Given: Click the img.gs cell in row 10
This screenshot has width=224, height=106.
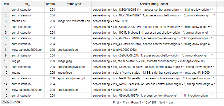Looking at the screenshot, I should click(15, 61).
